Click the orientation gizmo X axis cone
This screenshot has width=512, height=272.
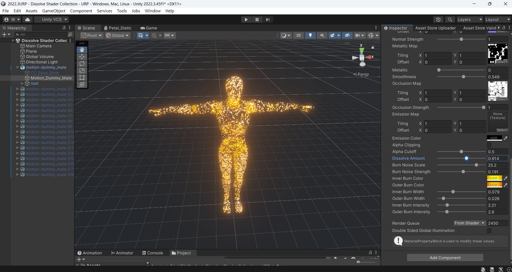[x=368, y=57]
